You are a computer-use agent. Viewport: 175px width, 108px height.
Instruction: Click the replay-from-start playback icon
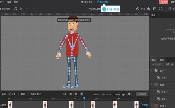65,94
